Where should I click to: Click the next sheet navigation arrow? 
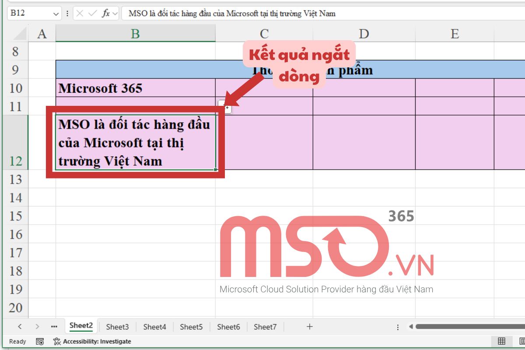coord(37,326)
